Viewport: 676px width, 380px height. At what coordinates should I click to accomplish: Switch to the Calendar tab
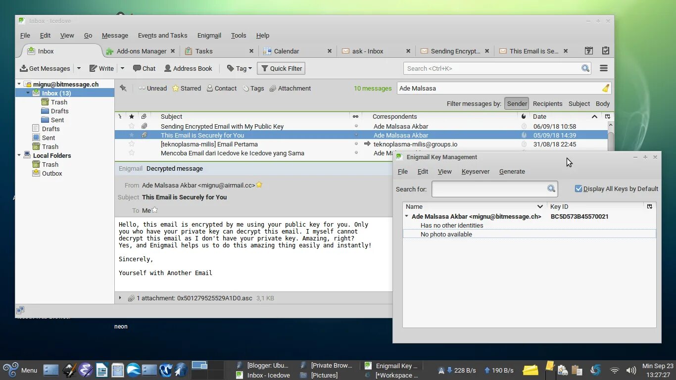click(x=297, y=51)
